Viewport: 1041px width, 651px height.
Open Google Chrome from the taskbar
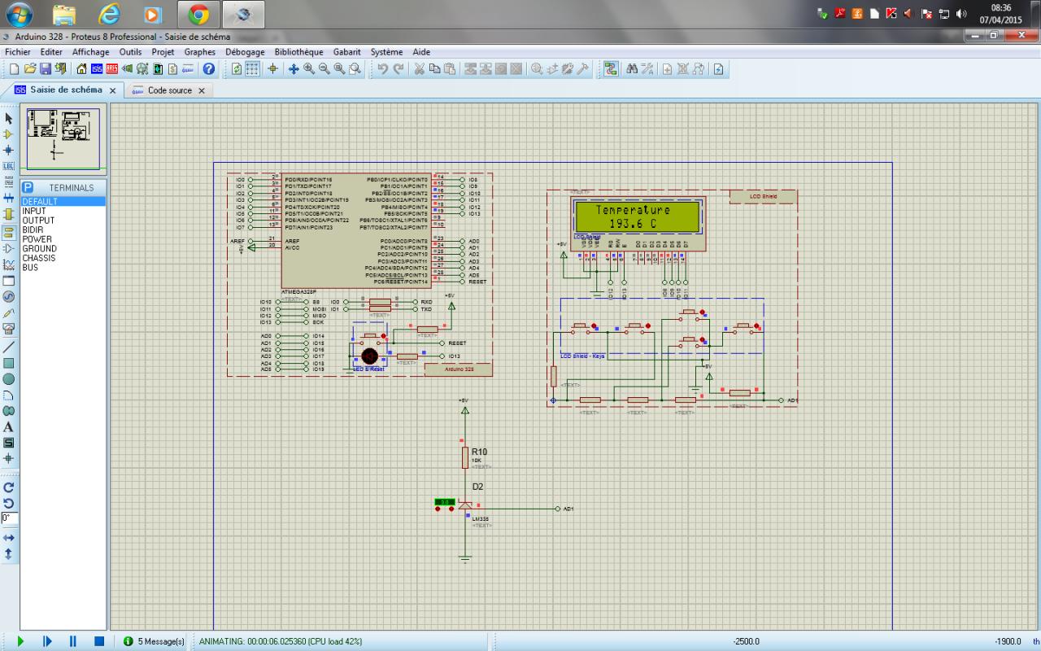(198, 14)
